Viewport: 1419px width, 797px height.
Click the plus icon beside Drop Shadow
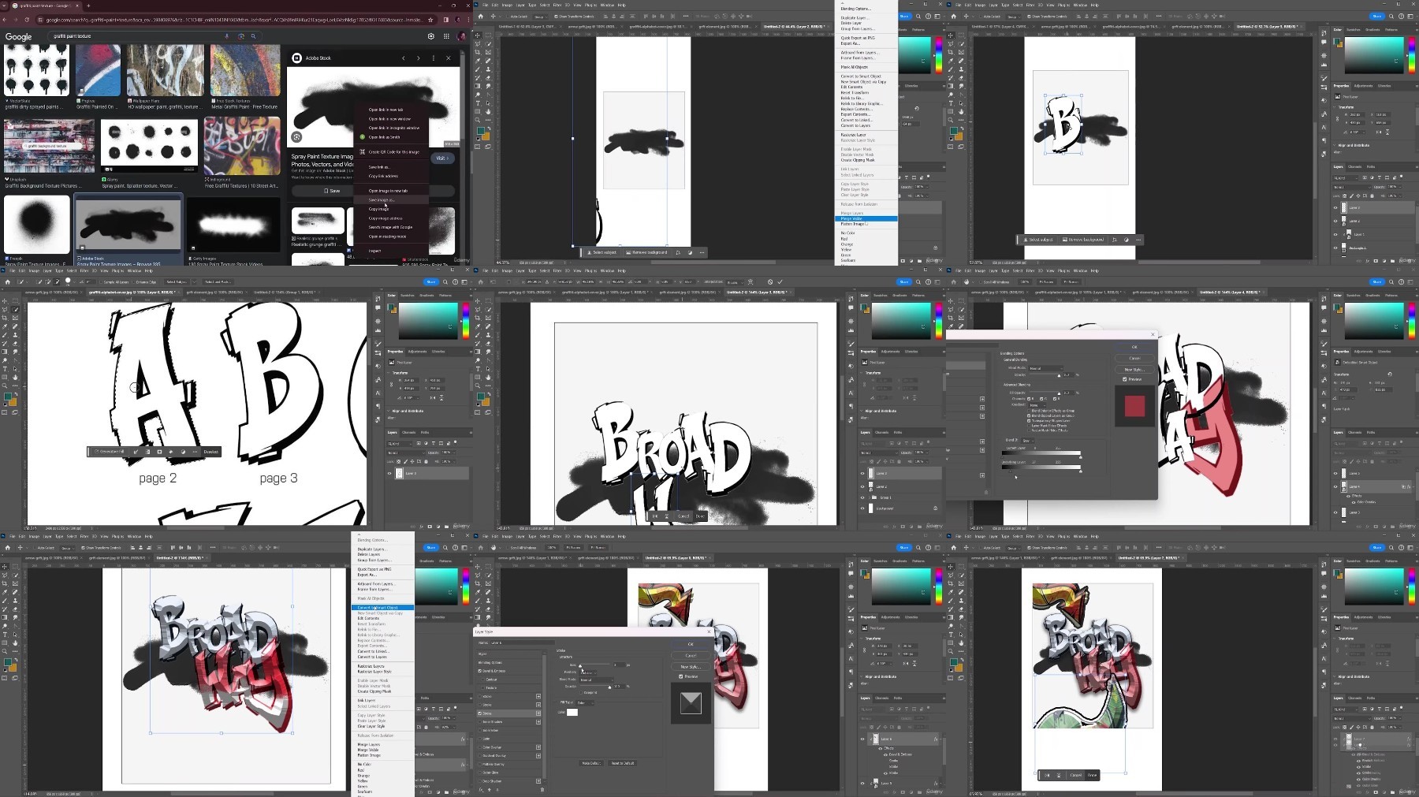click(538, 780)
